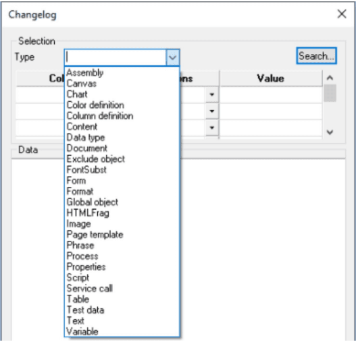Select Process type entry

pyautogui.click(x=122, y=256)
